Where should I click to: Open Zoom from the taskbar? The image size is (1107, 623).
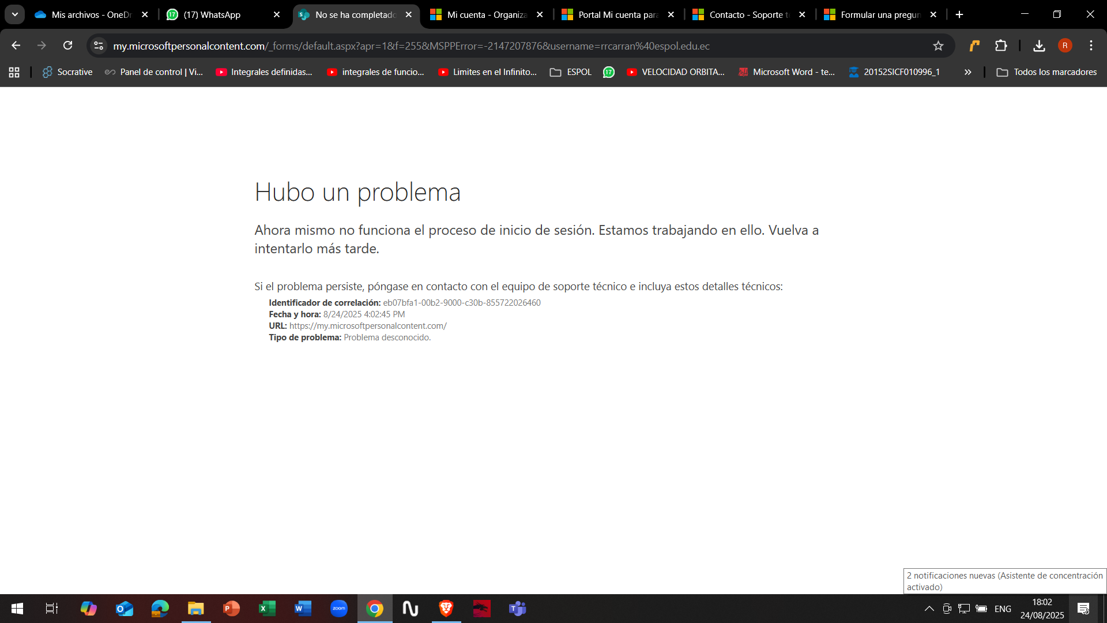(338, 609)
